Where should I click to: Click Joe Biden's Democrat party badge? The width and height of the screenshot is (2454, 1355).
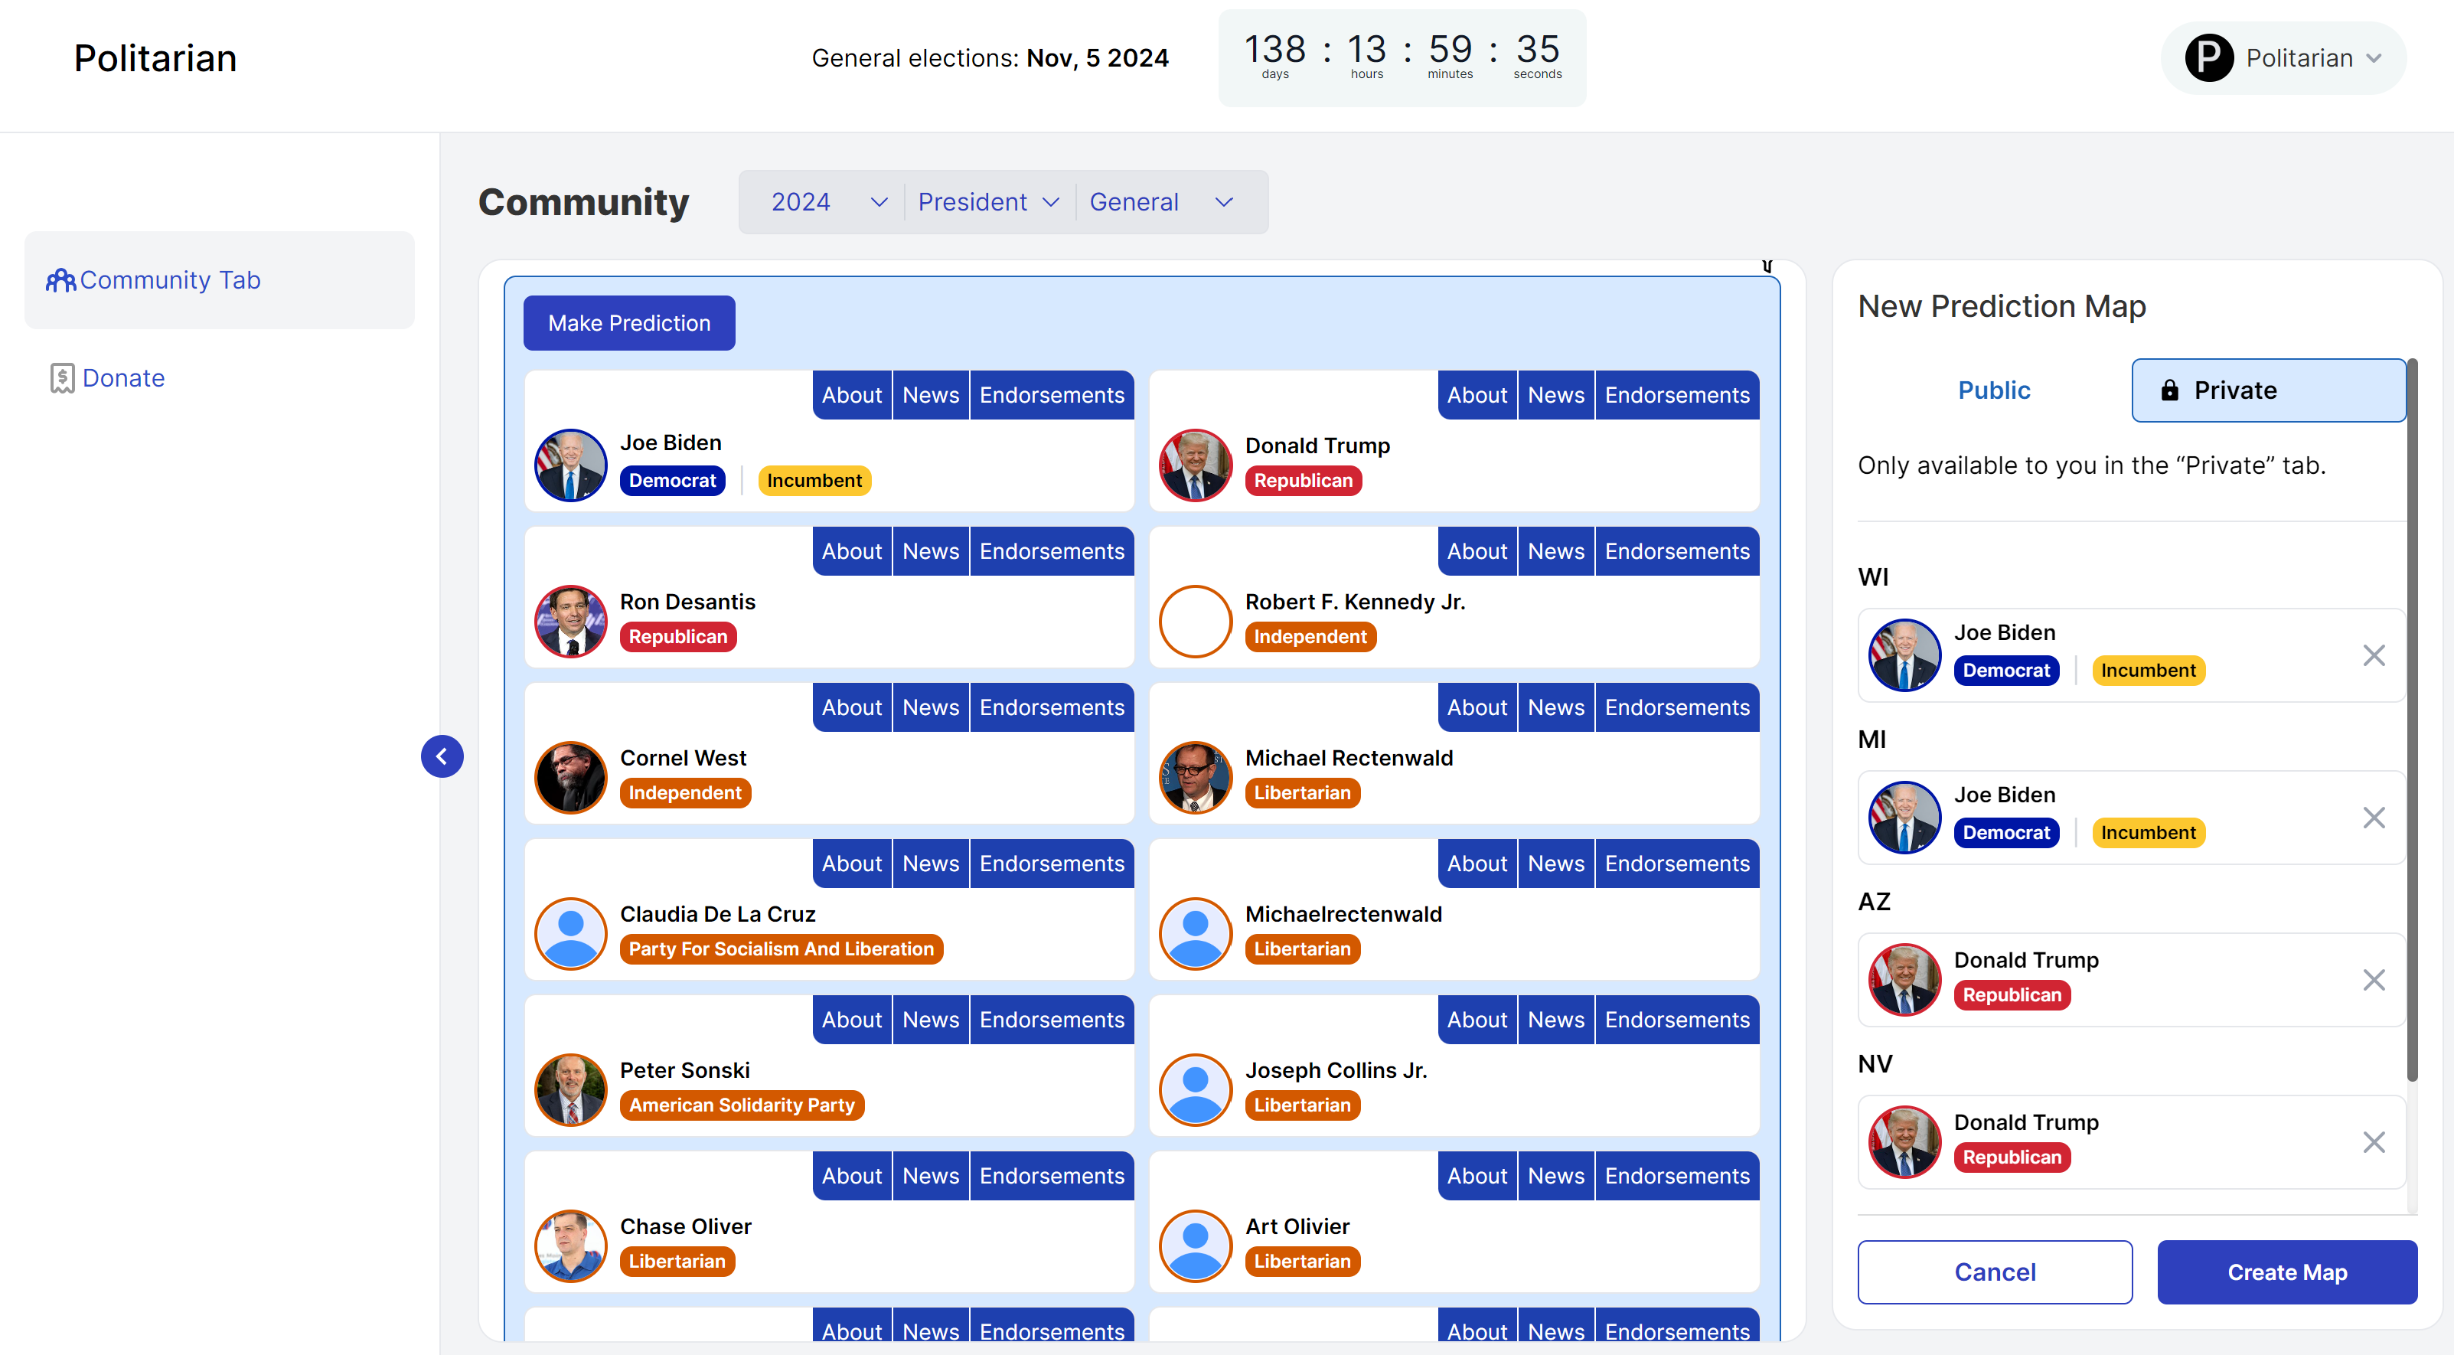(x=671, y=482)
